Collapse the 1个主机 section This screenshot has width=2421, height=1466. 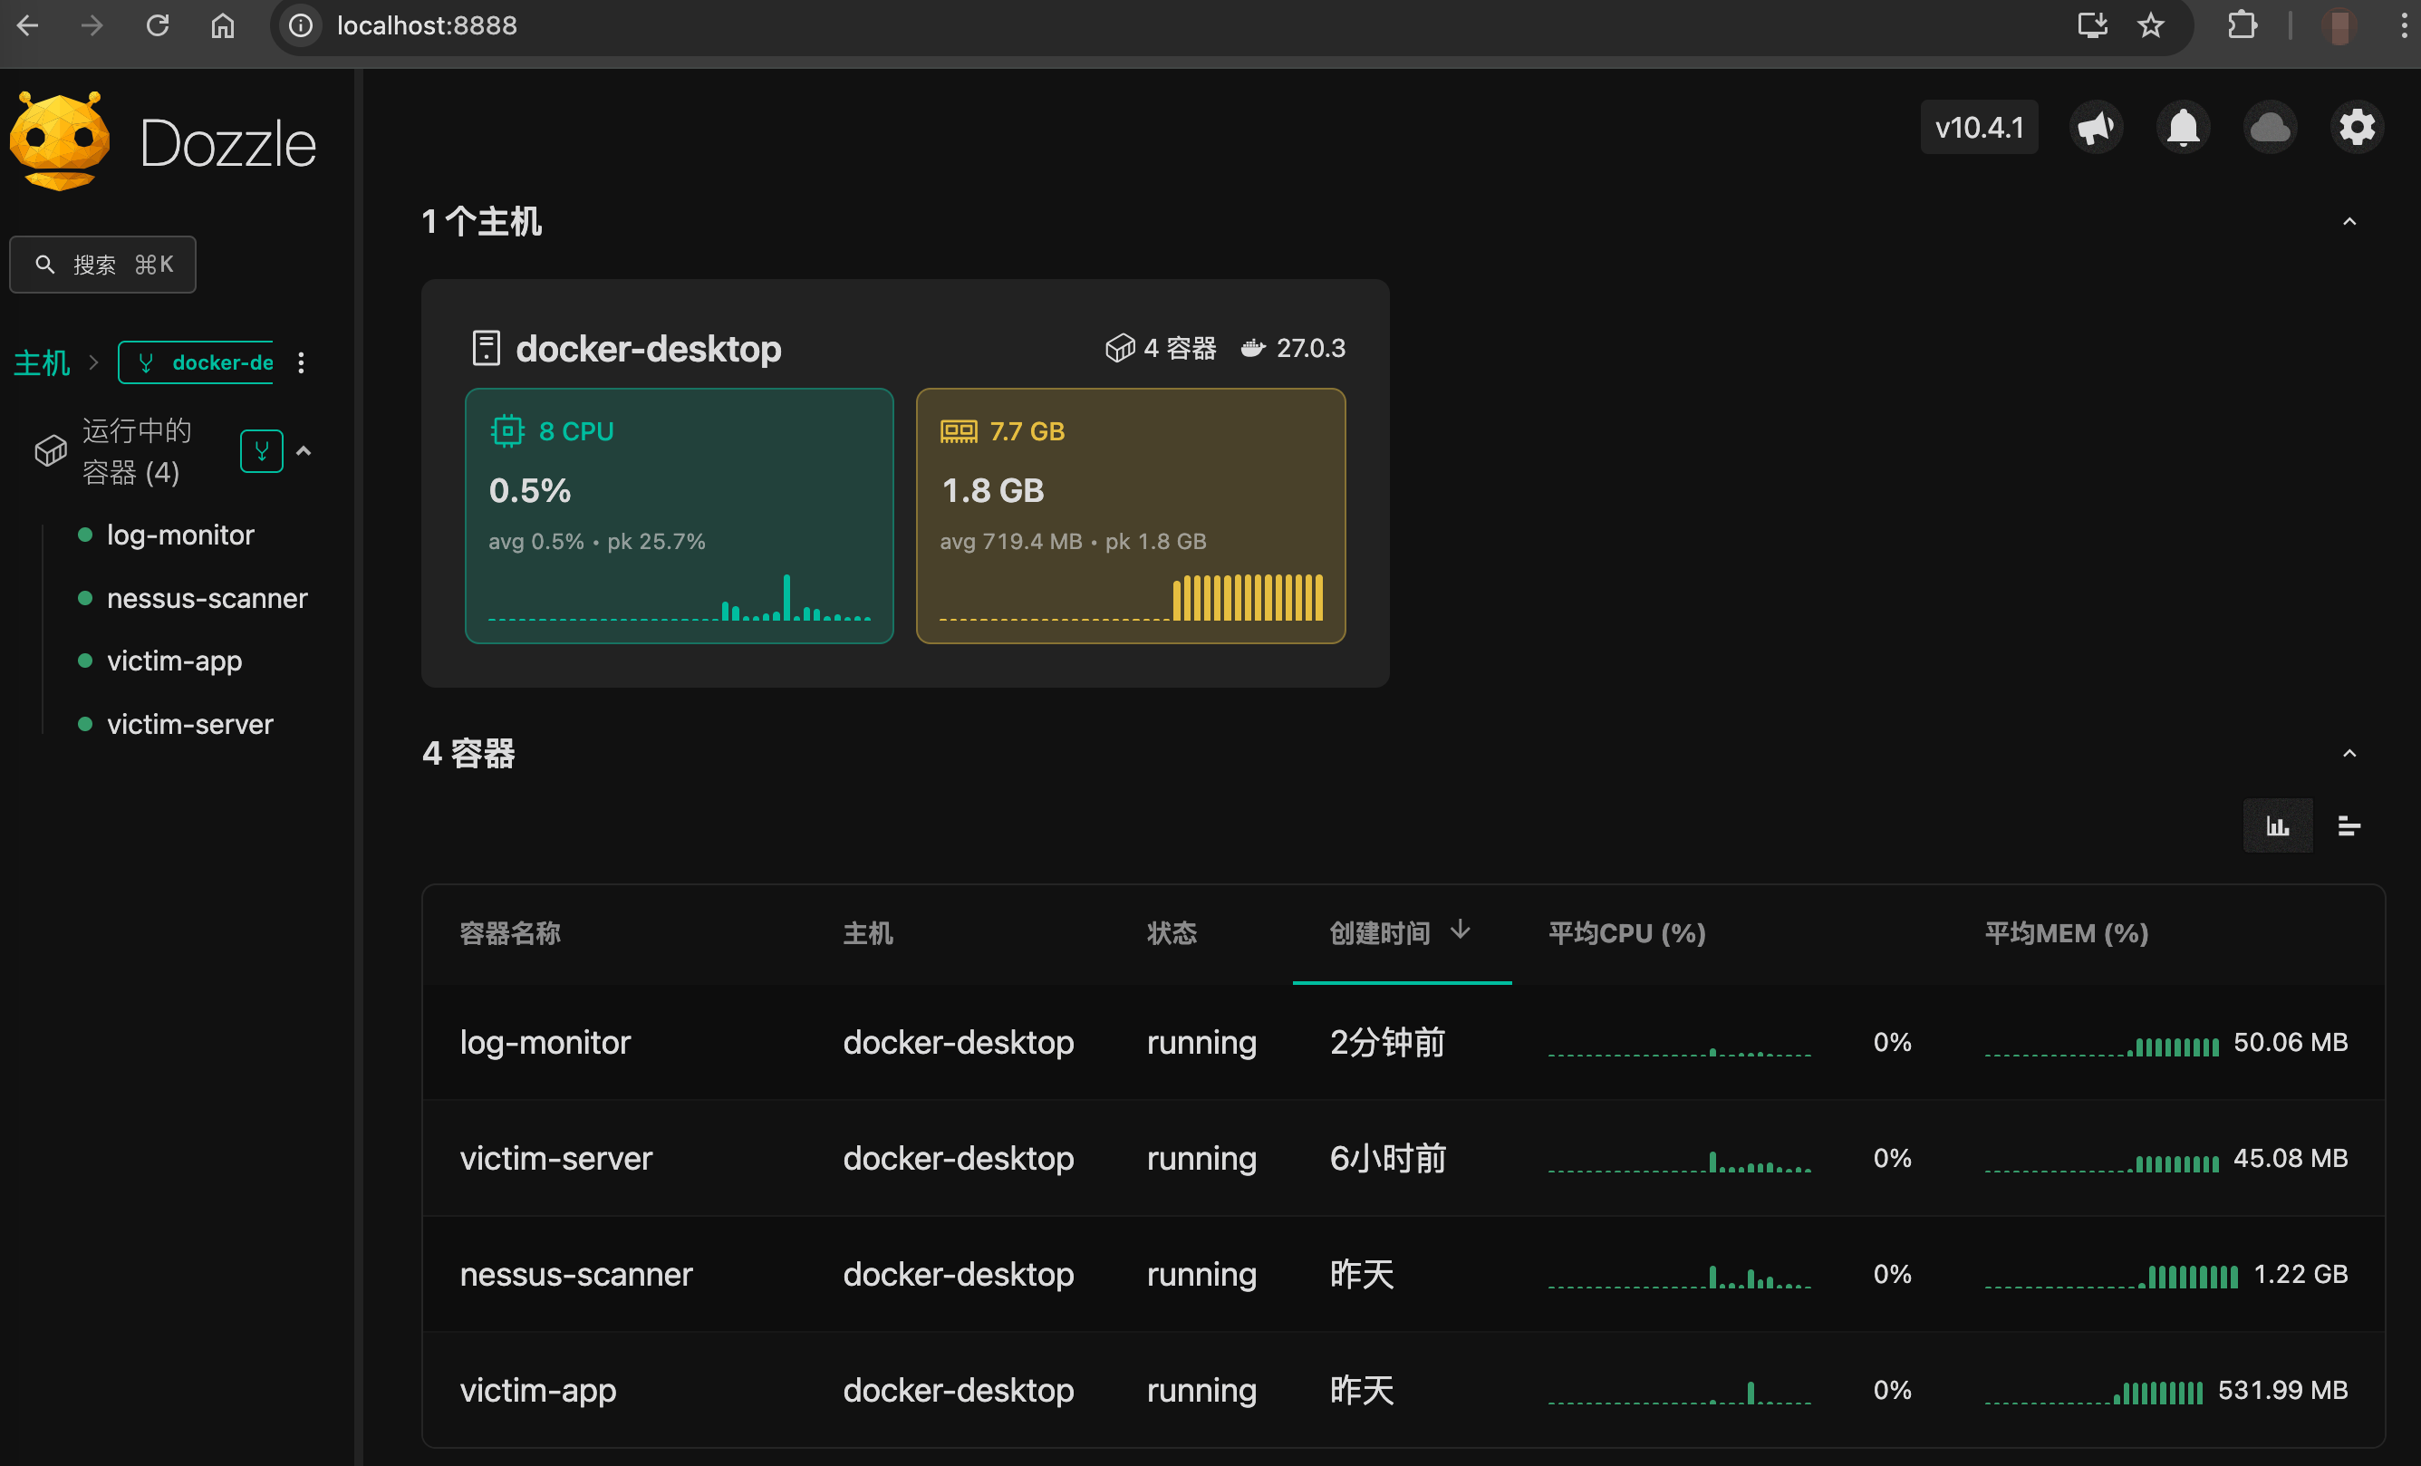point(2349,222)
